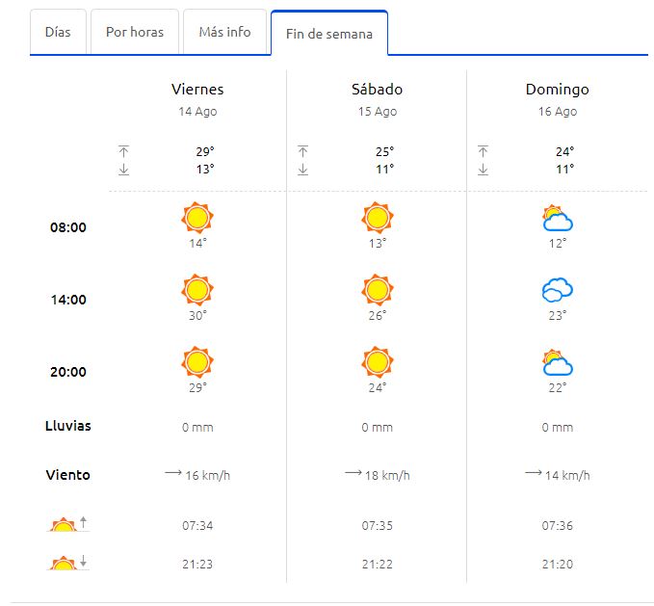Open the Más info tab
Screen dimensions: 654x606
224,32
